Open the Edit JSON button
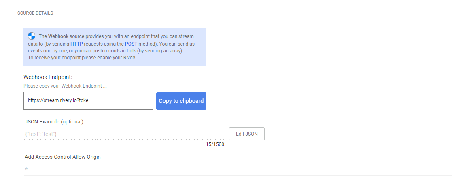The height and width of the screenshot is (186, 452). pyautogui.click(x=246, y=134)
